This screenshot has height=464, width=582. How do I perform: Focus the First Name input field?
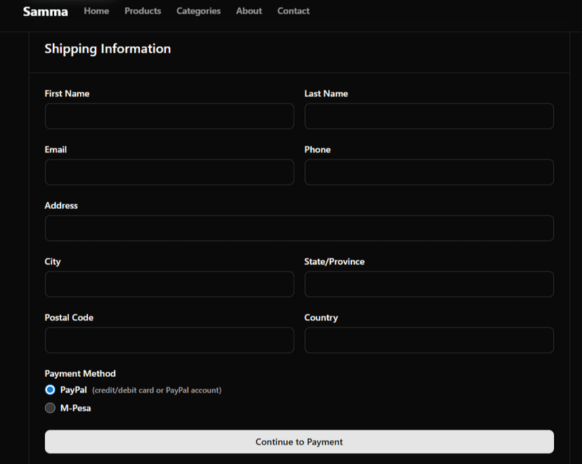click(169, 117)
